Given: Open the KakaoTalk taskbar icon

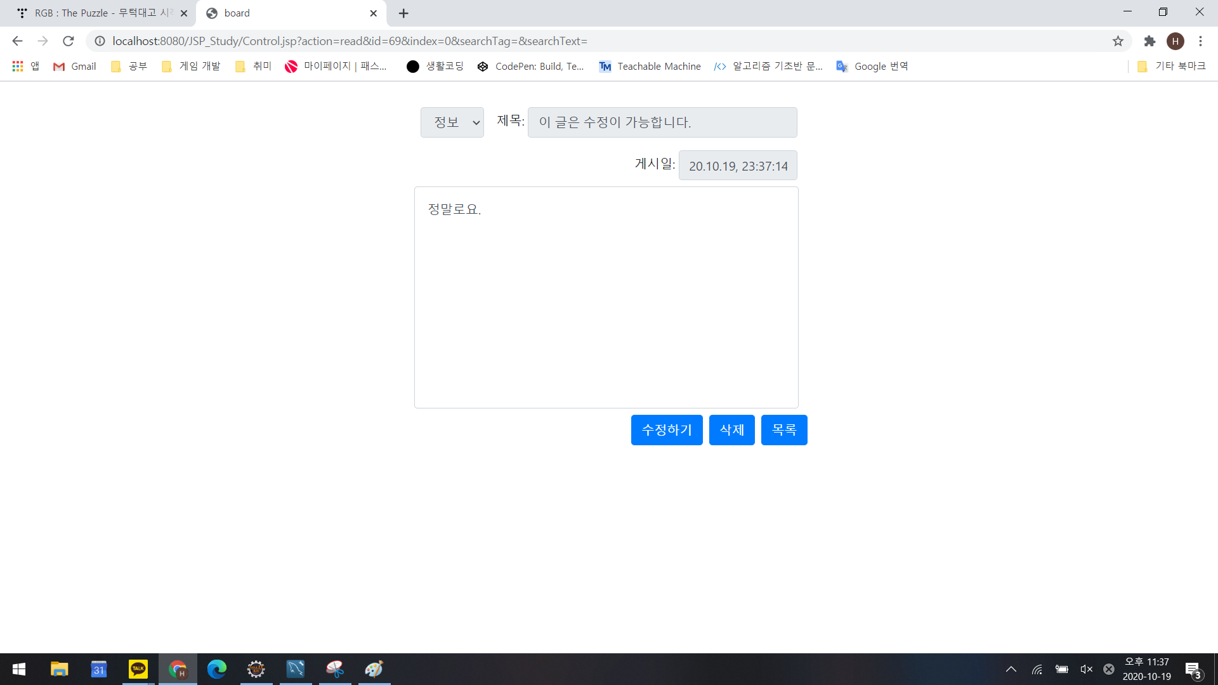Looking at the screenshot, I should pyautogui.click(x=138, y=669).
